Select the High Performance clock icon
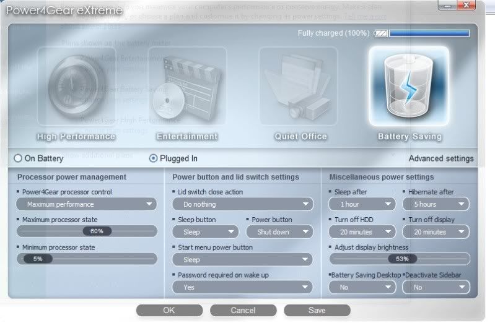The image size is (495, 323). [x=76, y=86]
